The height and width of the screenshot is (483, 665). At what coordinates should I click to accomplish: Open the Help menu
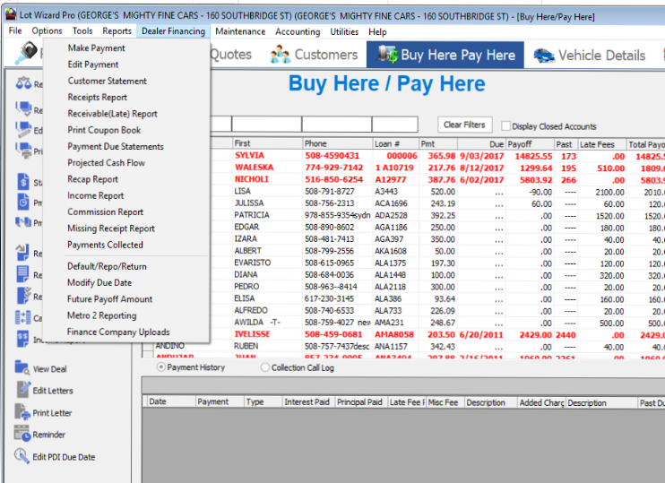377,31
